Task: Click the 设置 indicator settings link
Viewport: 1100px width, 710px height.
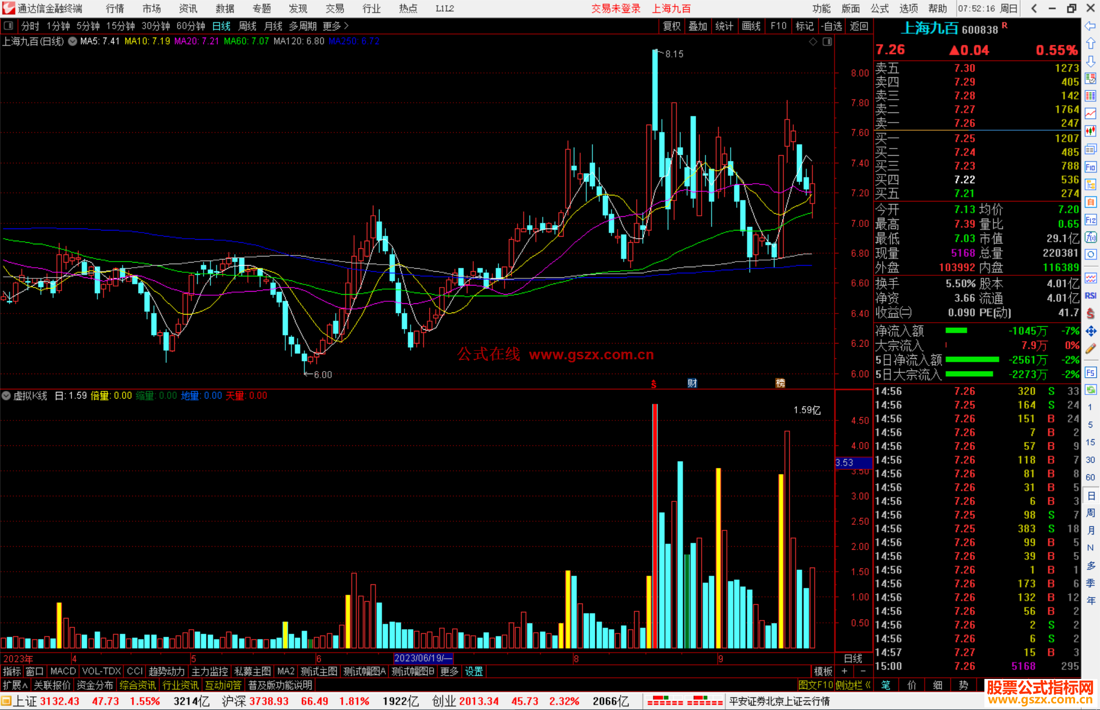Action: (474, 671)
